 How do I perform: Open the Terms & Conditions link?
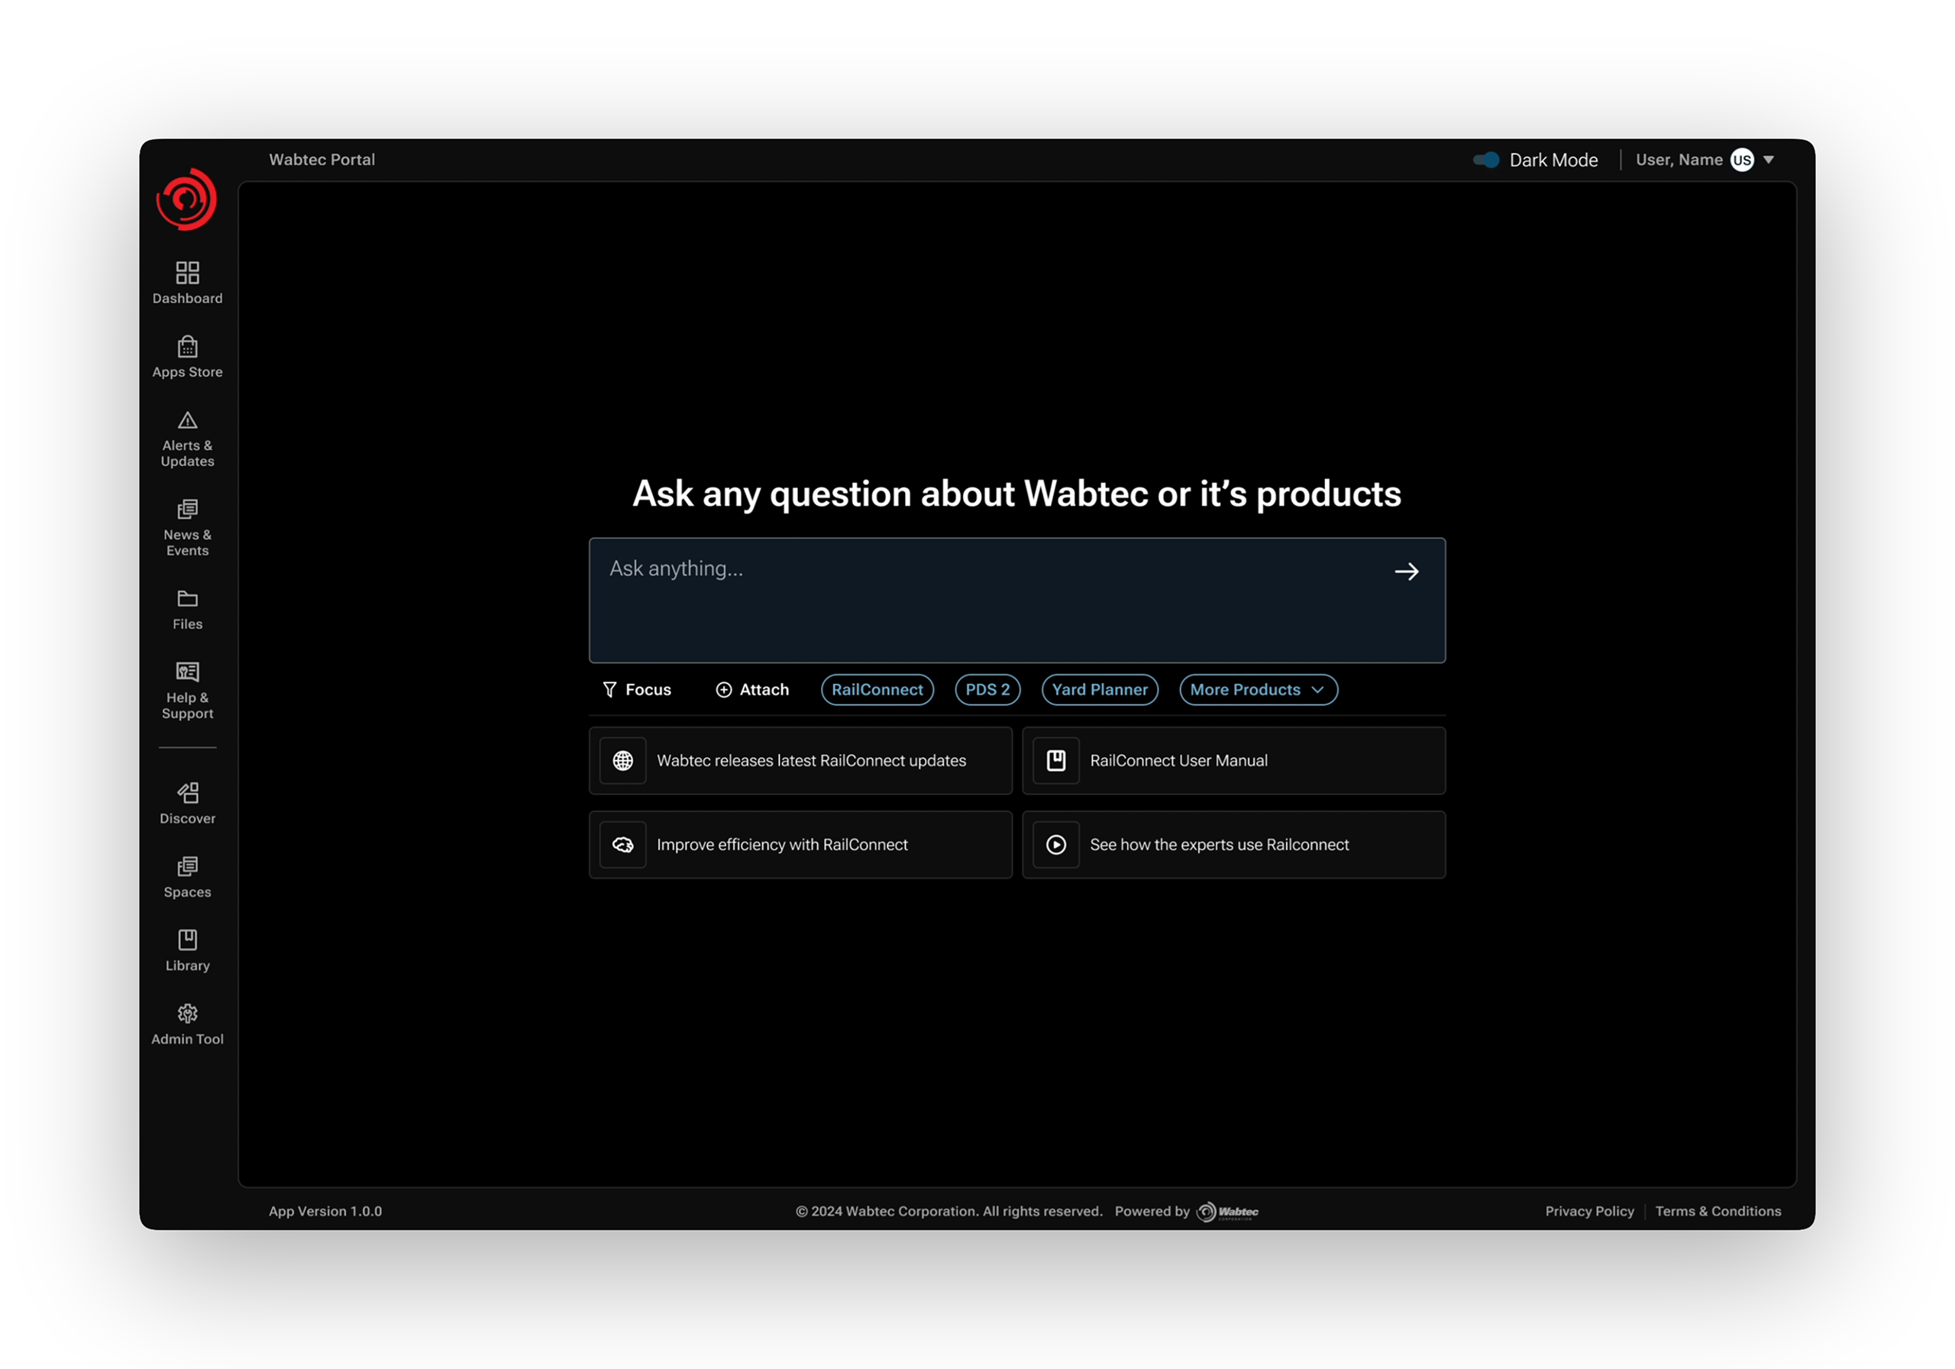pos(1718,1212)
